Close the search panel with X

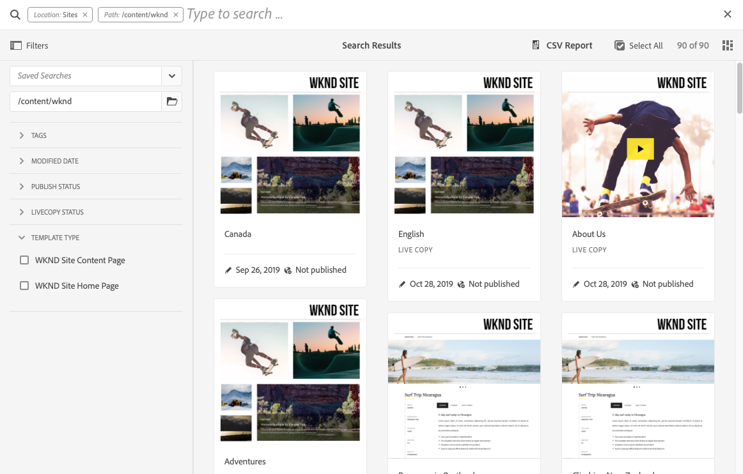click(x=728, y=14)
